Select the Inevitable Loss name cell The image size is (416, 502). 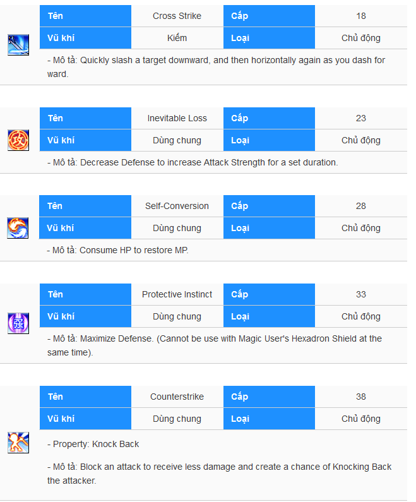(x=177, y=118)
